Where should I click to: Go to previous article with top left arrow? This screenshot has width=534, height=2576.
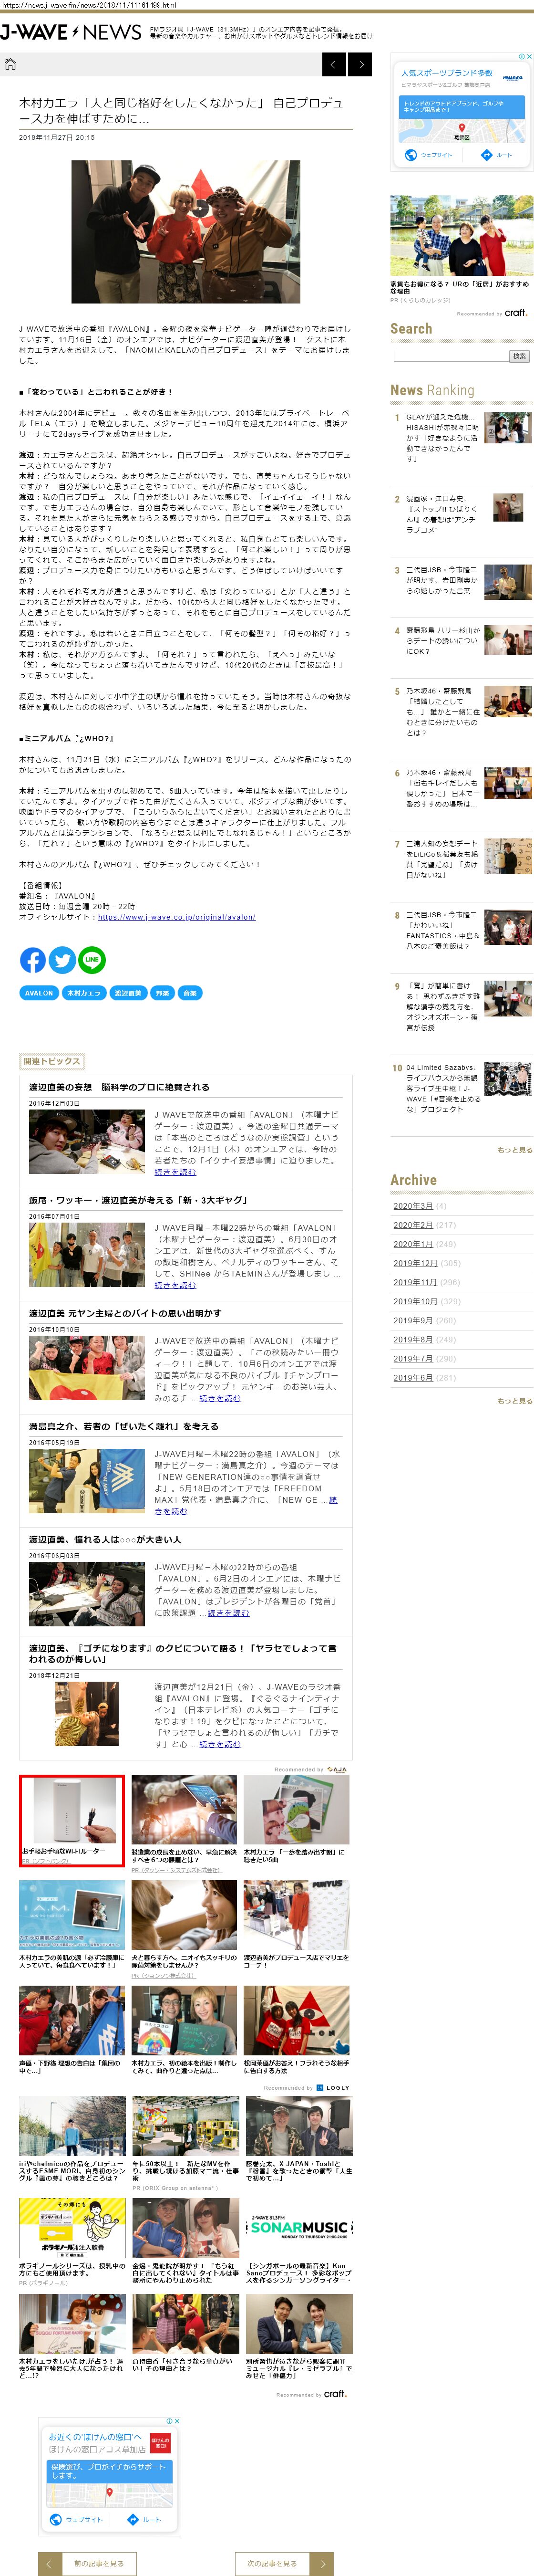click(334, 65)
